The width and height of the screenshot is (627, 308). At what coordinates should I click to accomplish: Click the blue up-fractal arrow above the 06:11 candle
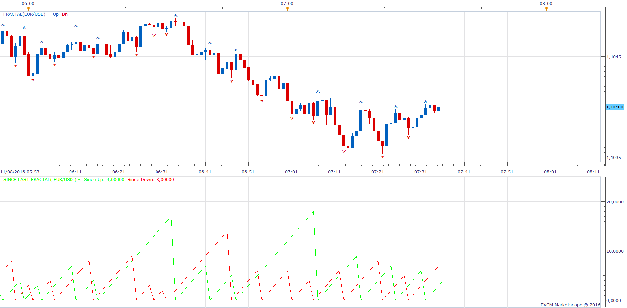tap(76, 26)
